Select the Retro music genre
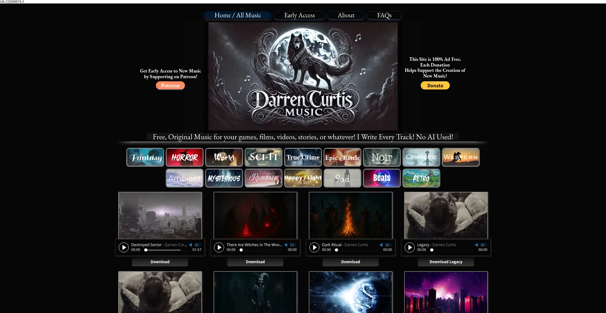 [421, 178]
